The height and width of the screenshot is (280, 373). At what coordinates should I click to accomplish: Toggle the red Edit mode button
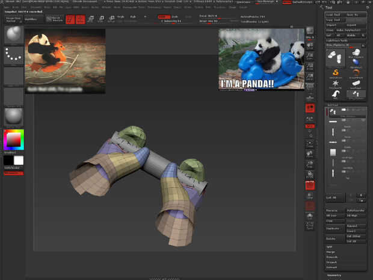pyautogui.click(x=70, y=19)
